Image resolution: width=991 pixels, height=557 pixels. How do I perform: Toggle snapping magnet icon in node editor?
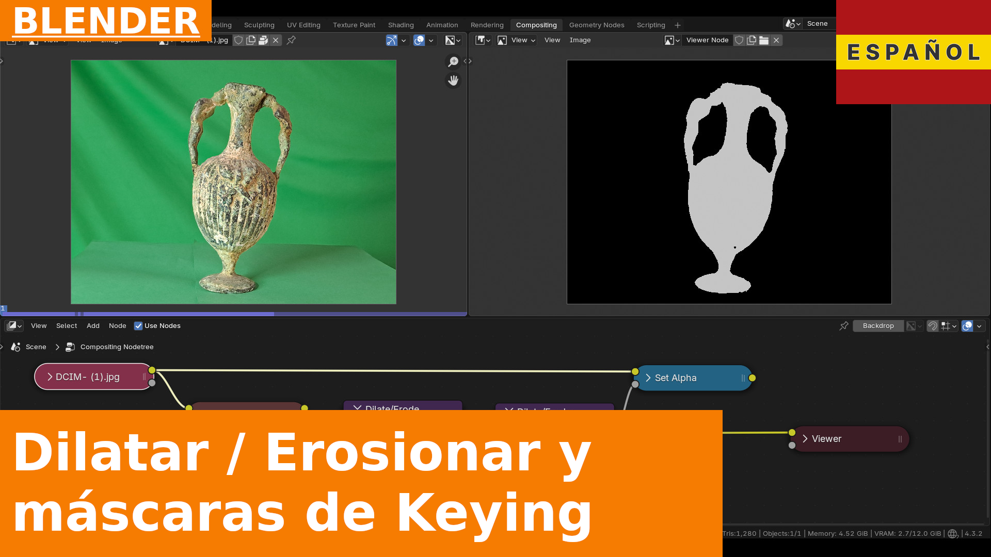click(x=932, y=326)
